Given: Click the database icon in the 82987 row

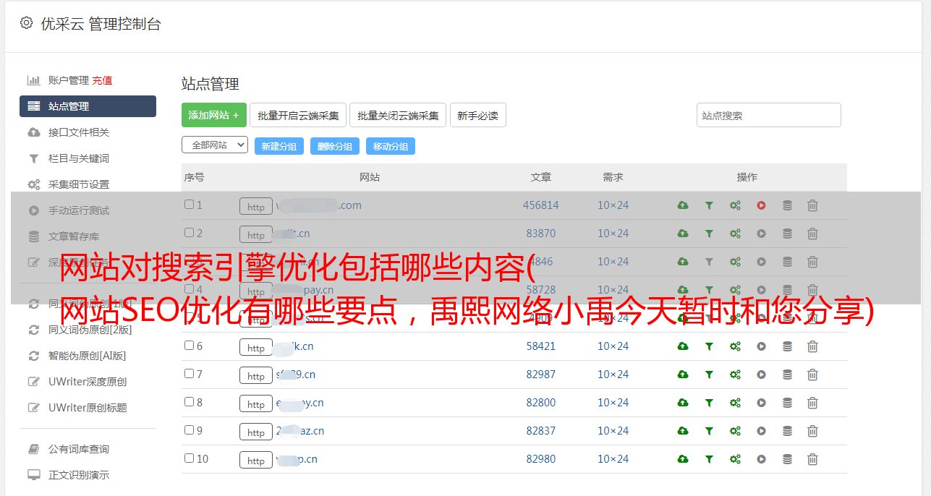Looking at the screenshot, I should click(787, 375).
